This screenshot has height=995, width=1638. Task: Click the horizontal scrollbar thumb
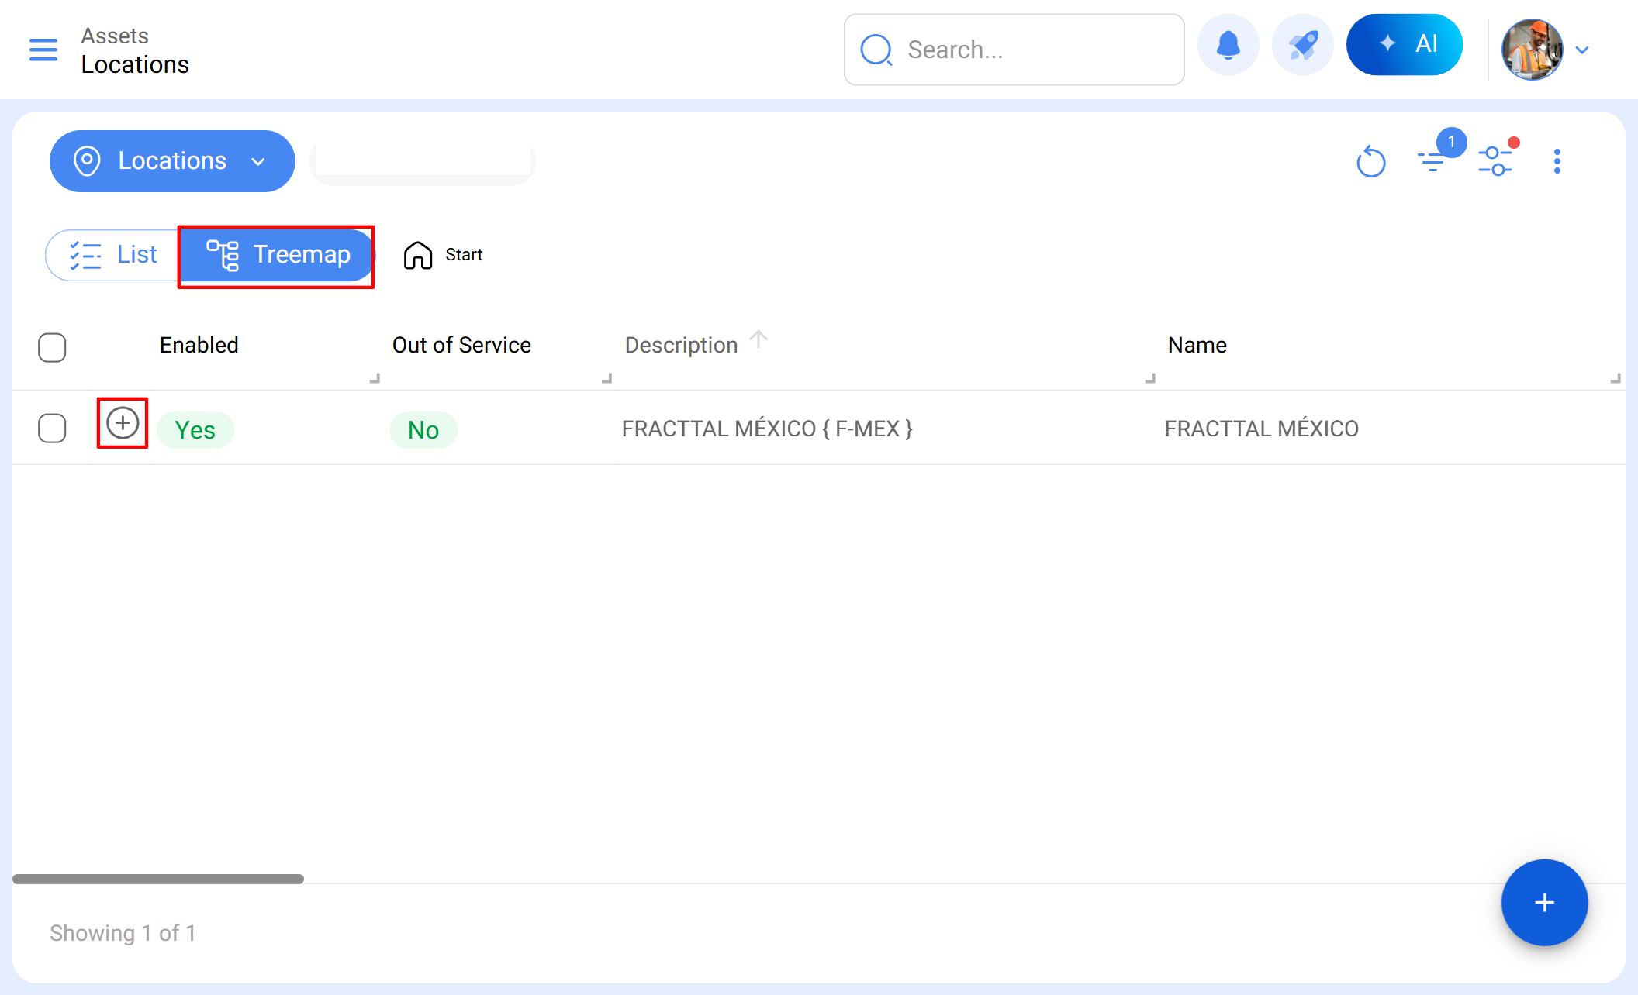tap(158, 879)
